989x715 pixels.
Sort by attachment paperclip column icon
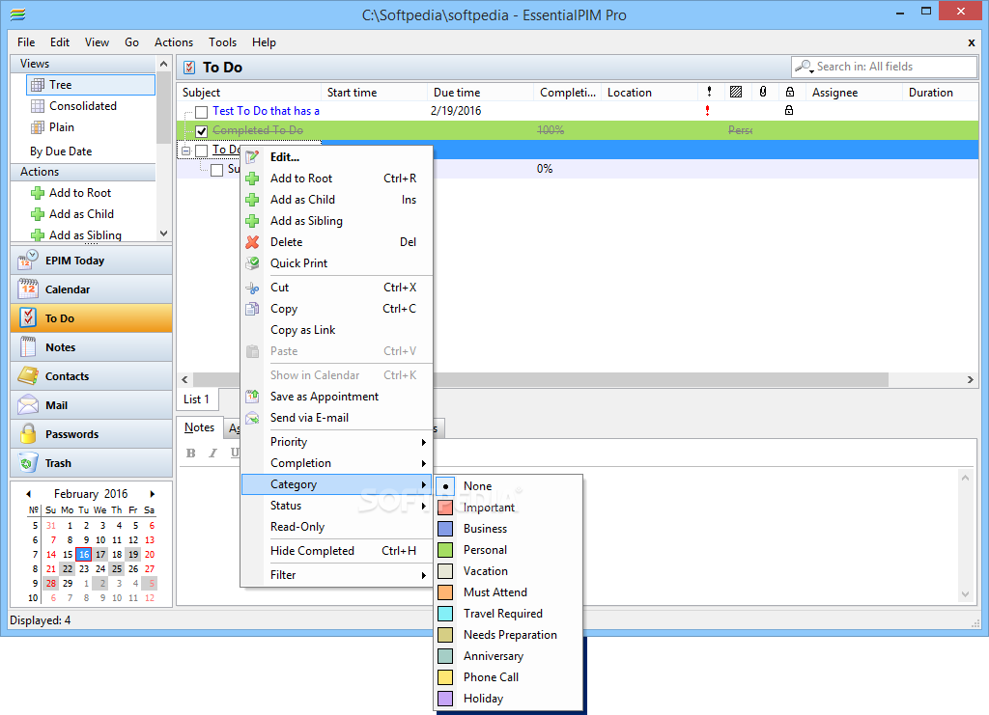pos(763,92)
